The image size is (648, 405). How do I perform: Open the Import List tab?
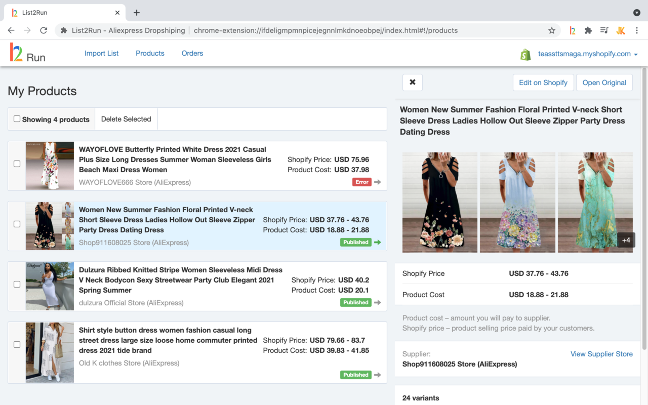pyautogui.click(x=101, y=53)
